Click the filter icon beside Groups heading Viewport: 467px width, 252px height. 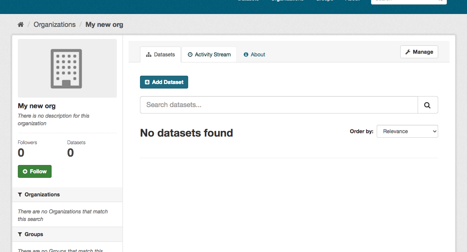(20, 234)
